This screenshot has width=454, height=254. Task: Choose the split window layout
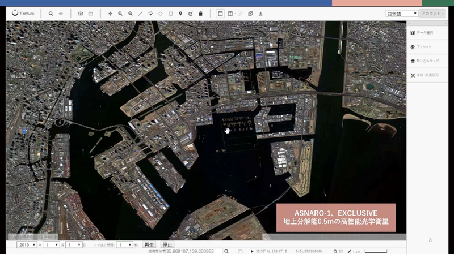pos(230,14)
